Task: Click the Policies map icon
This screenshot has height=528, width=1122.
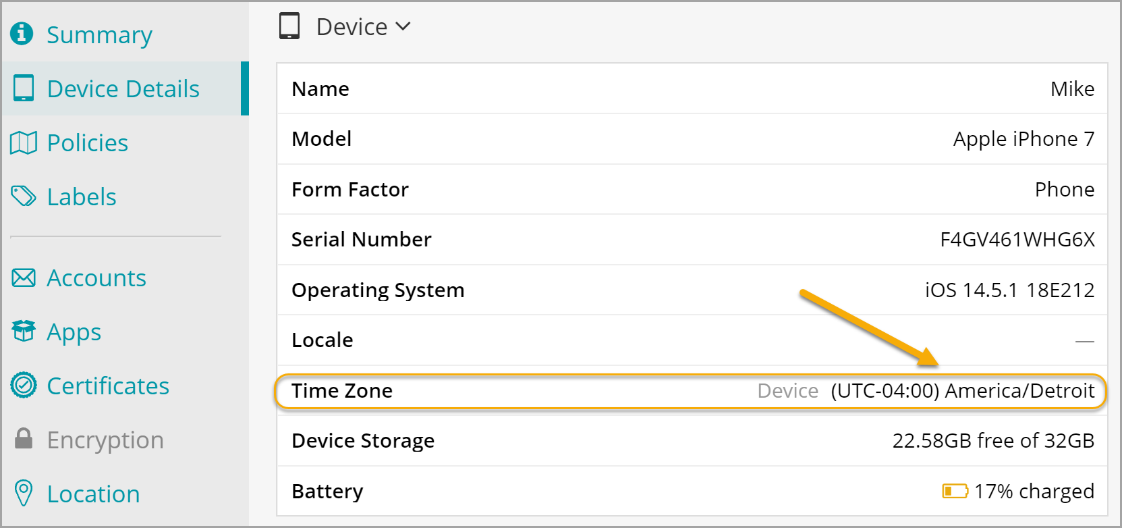Action: coord(24,142)
